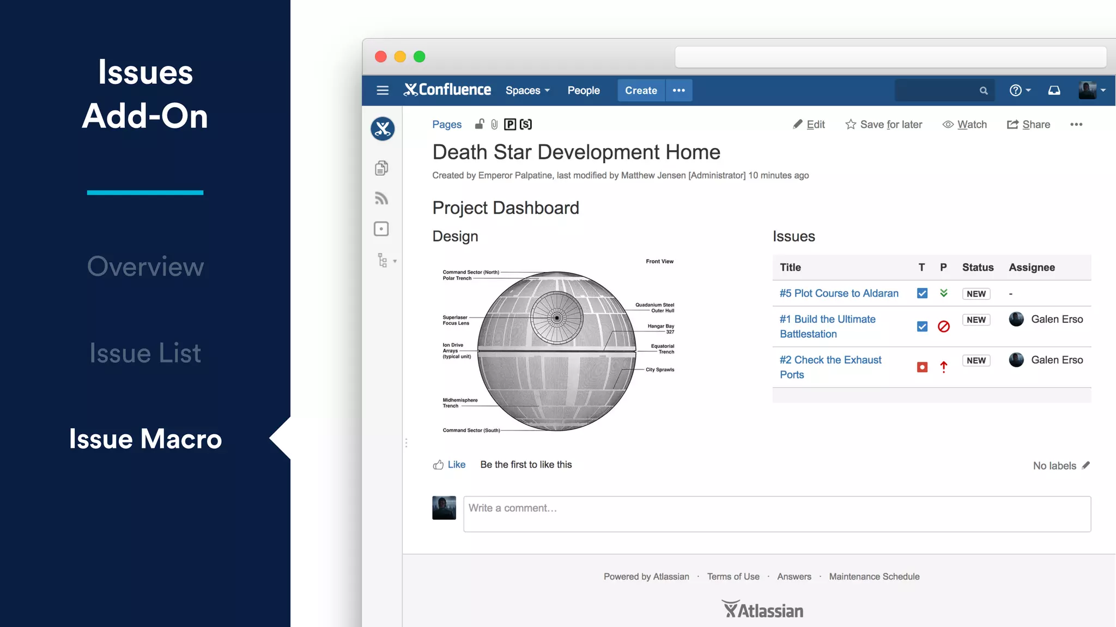Viewport: 1116px width, 627px height.
Task: Click the space logo in sidebar
Action: [x=383, y=129]
